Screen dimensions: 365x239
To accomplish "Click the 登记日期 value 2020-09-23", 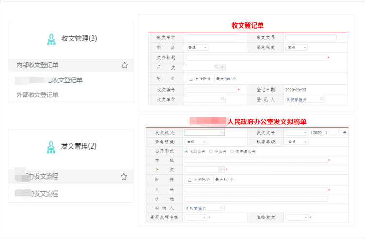I will click(x=295, y=90).
